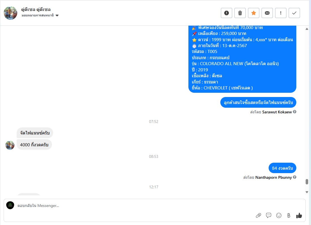Click the scrollbar up arrow

307,29
